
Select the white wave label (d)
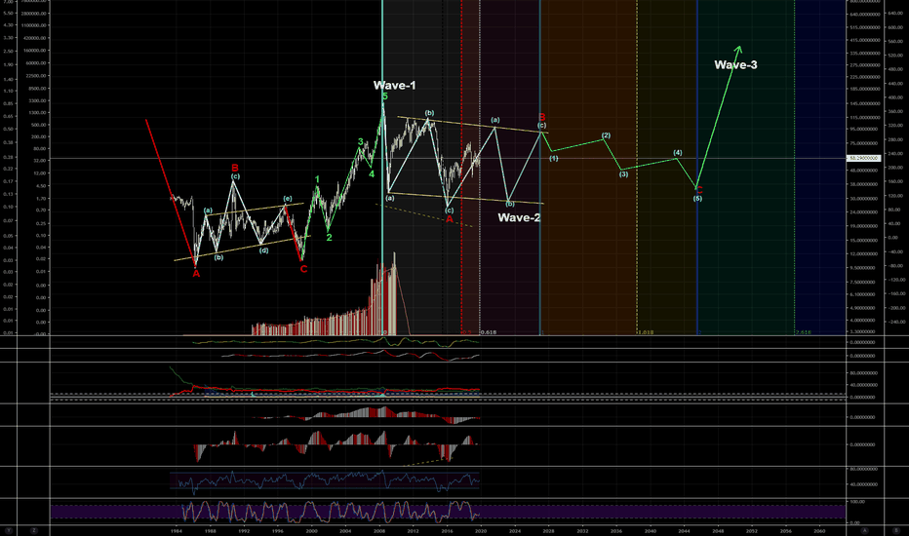pyautogui.click(x=263, y=250)
